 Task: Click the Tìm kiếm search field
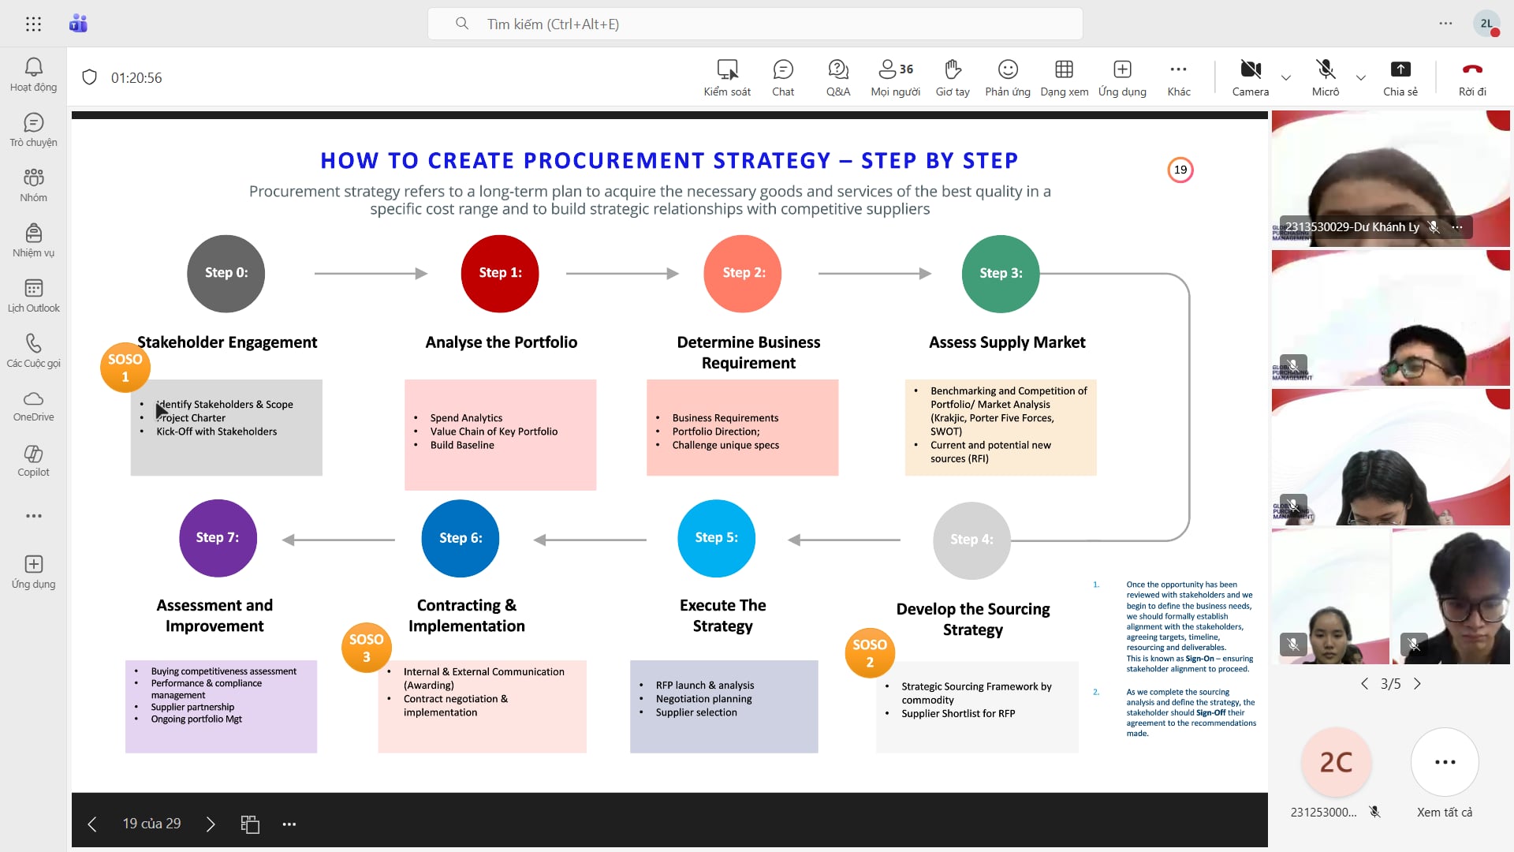(755, 24)
